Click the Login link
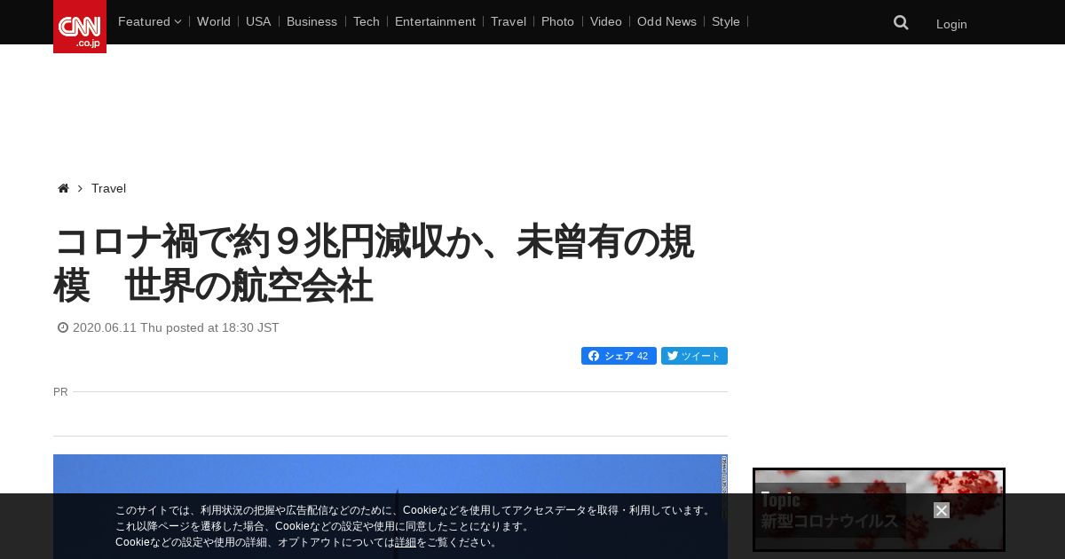Image resolution: width=1065 pixels, height=559 pixels. coord(951,24)
